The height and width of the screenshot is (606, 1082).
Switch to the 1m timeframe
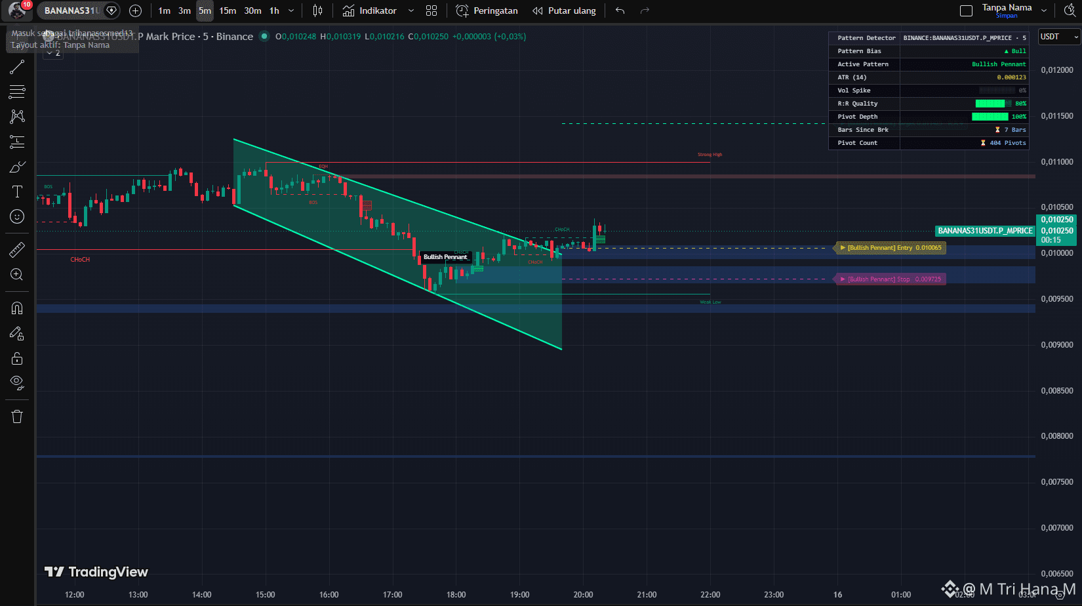point(164,10)
